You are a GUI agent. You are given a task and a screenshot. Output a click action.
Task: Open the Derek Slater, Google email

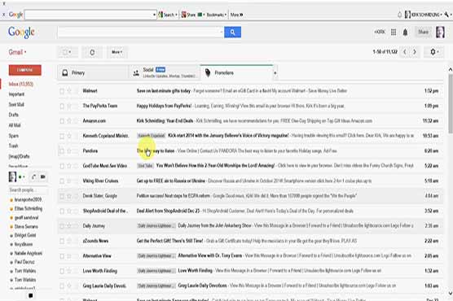[250, 196]
